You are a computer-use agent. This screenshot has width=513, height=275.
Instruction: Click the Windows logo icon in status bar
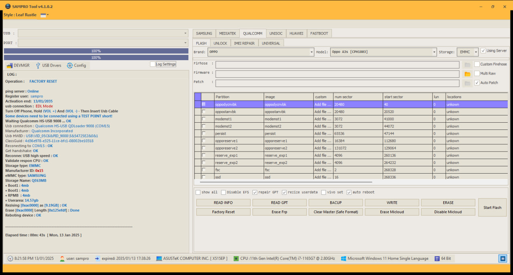343,259
